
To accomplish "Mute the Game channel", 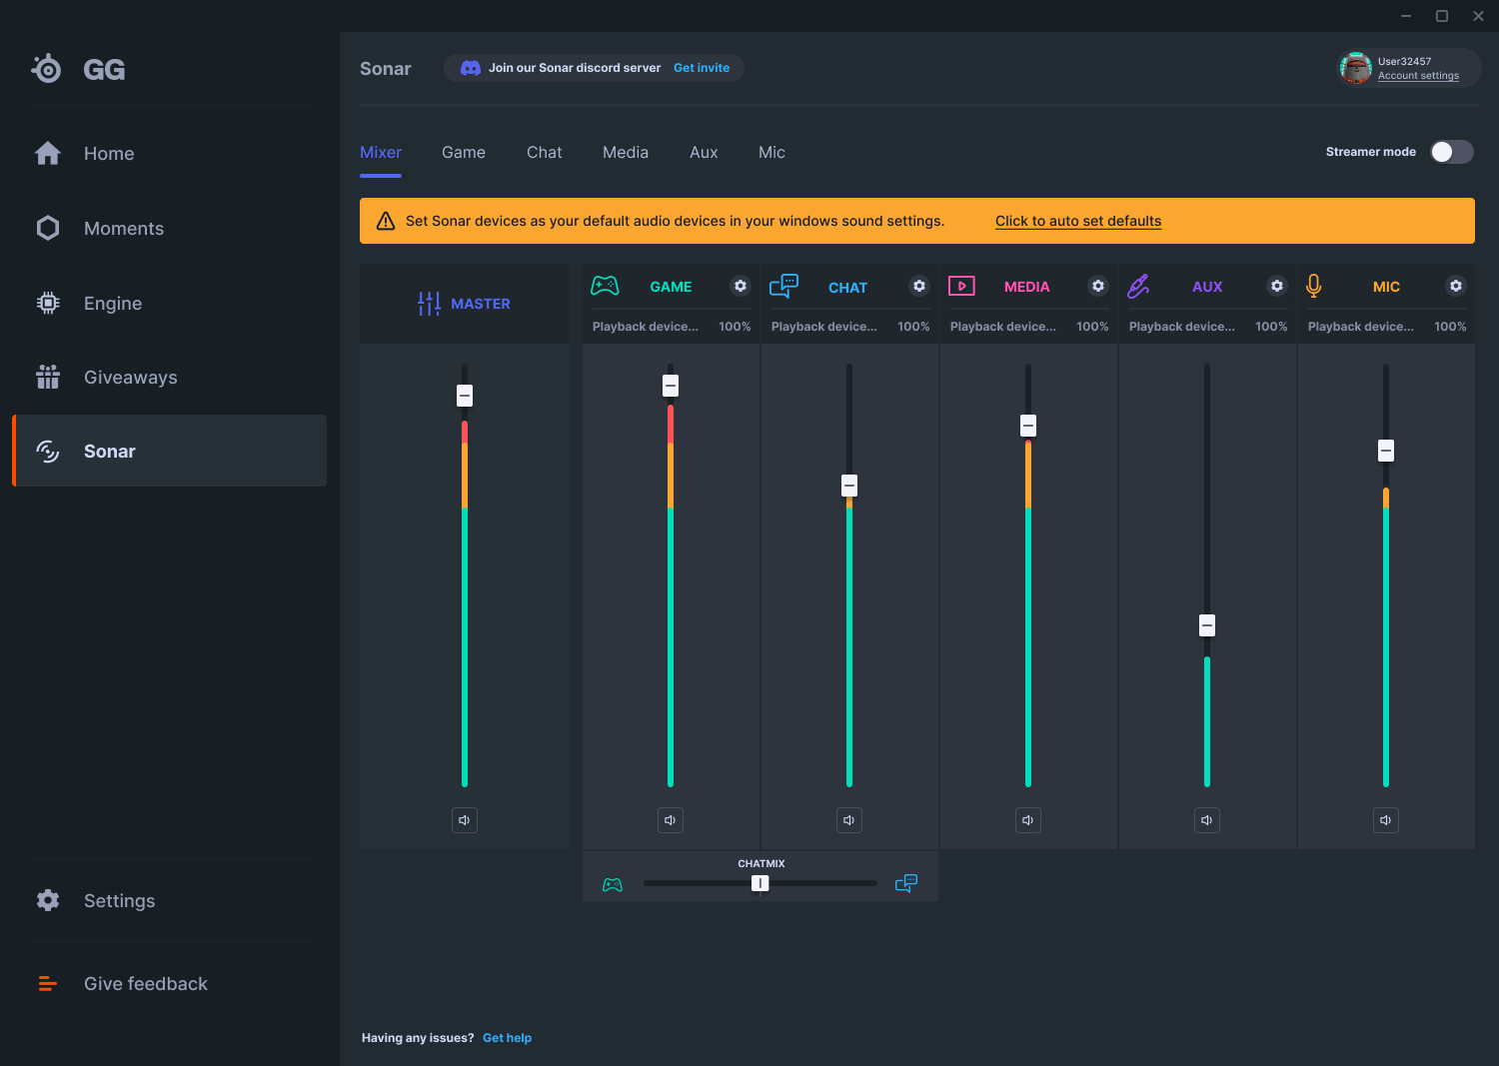I will (x=670, y=819).
